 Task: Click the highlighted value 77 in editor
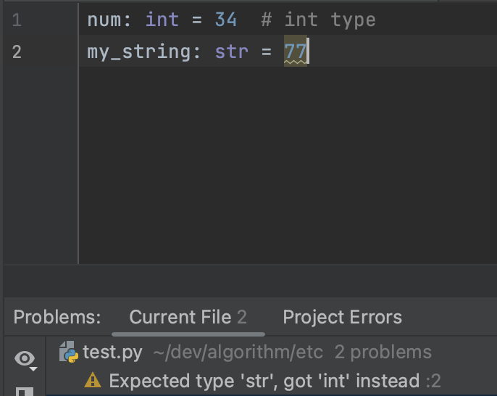[296, 51]
